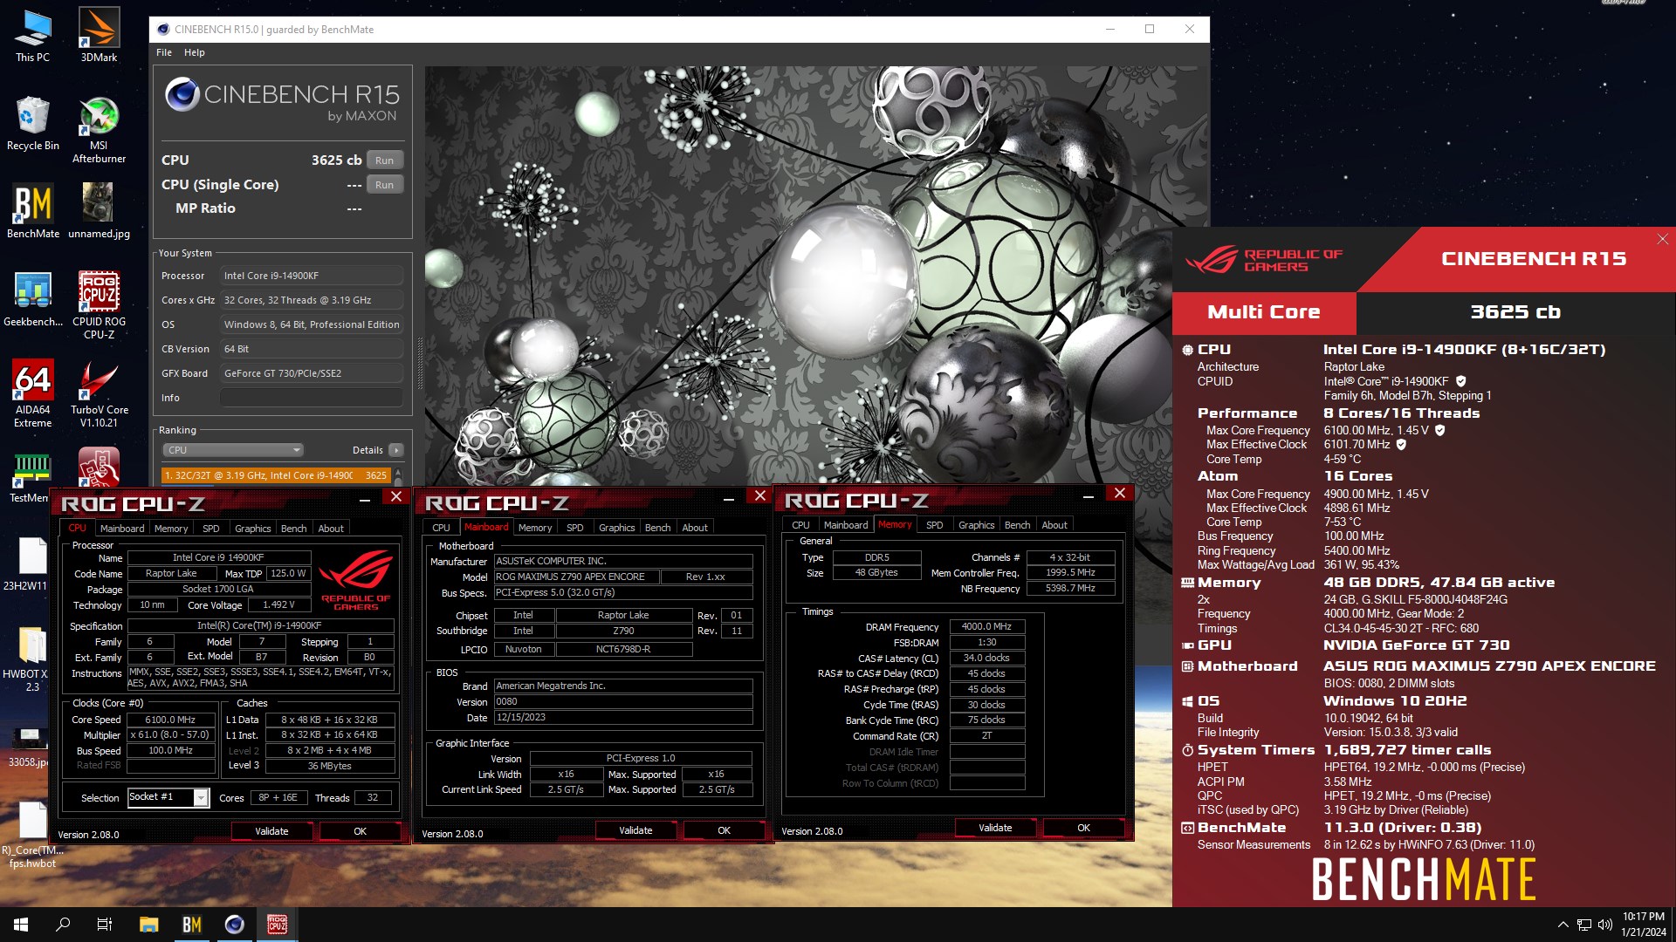The width and height of the screenshot is (1676, 942).
Task: Open SPD tab in first CPU-Z window
Action: [x=211, y=529]
